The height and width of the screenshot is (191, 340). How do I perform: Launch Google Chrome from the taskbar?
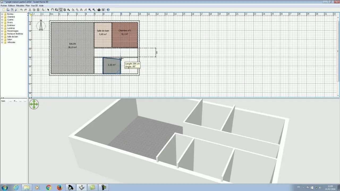pyautogui.click(x=49, y=188)
